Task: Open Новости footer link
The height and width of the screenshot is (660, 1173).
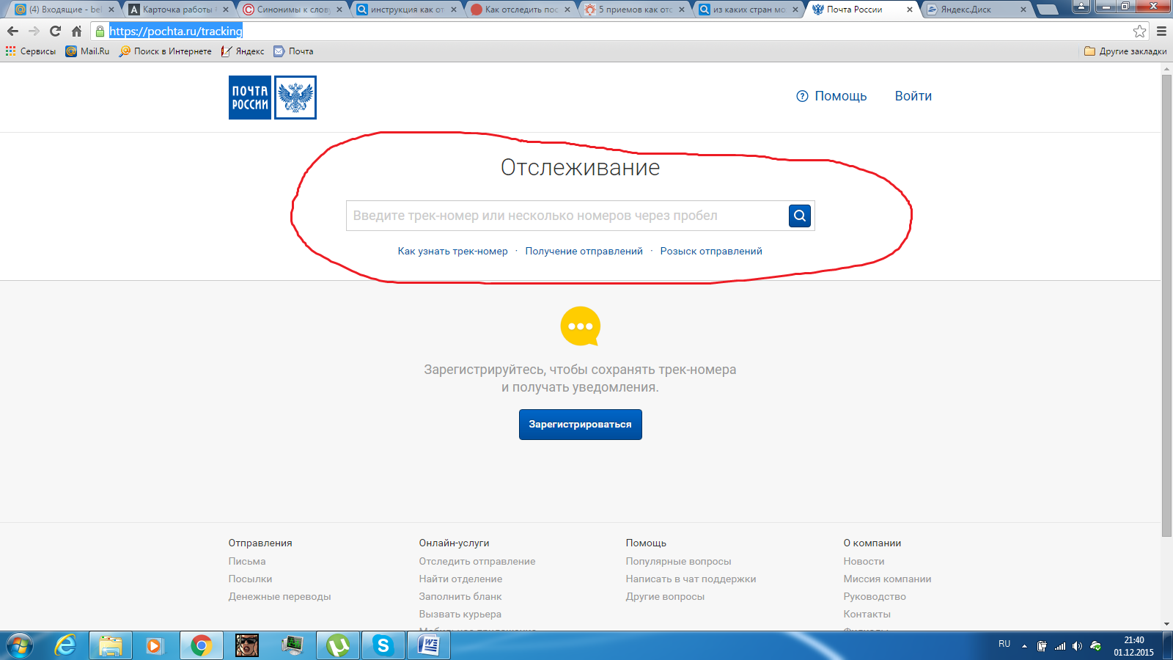Action: [x=864, y=561]
